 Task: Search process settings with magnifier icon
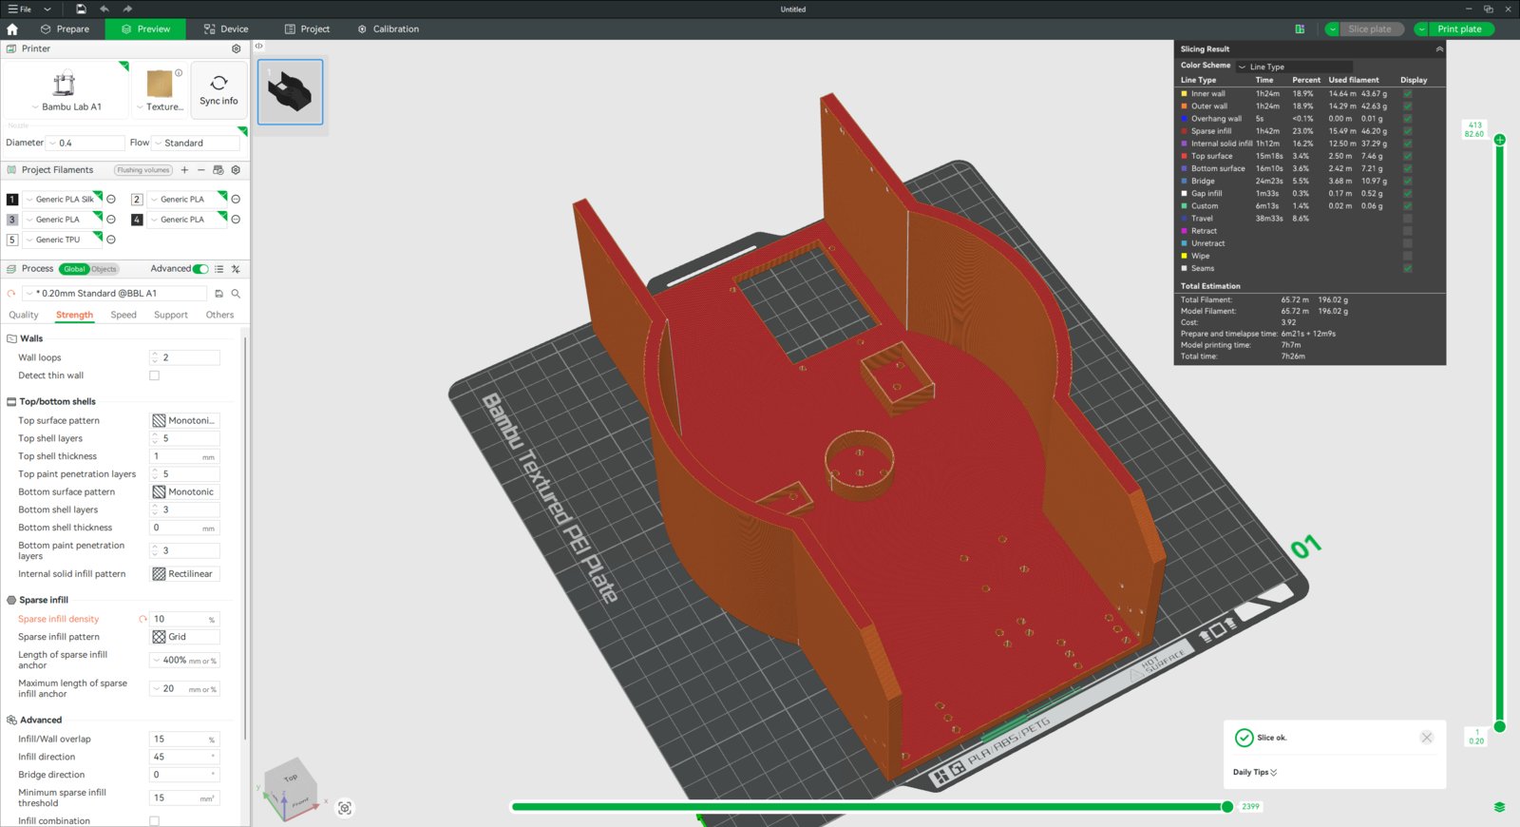click(x=236, y=294)
